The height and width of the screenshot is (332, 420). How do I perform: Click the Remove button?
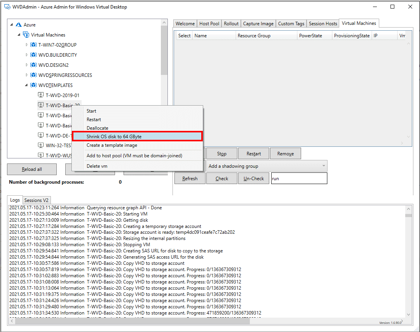[285, 154]
